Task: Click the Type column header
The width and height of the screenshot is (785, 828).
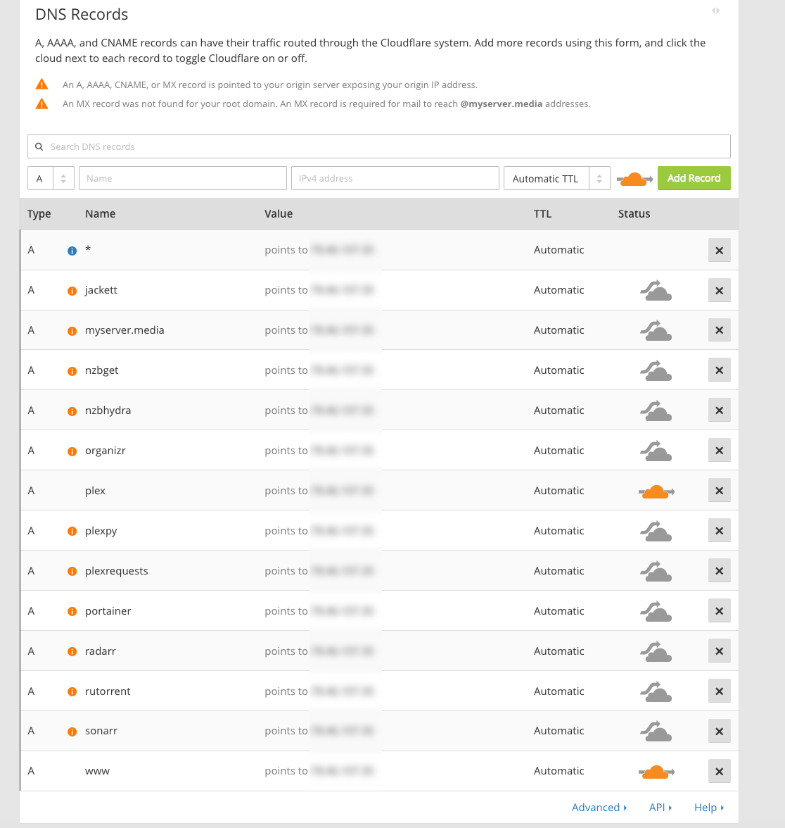Action: [x=39, y=214]
